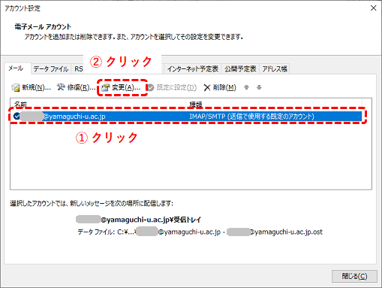Click the 閉じる(C) button
Image resolution: width=382 pixels, height=288 pixels.
tap(354, 276)
